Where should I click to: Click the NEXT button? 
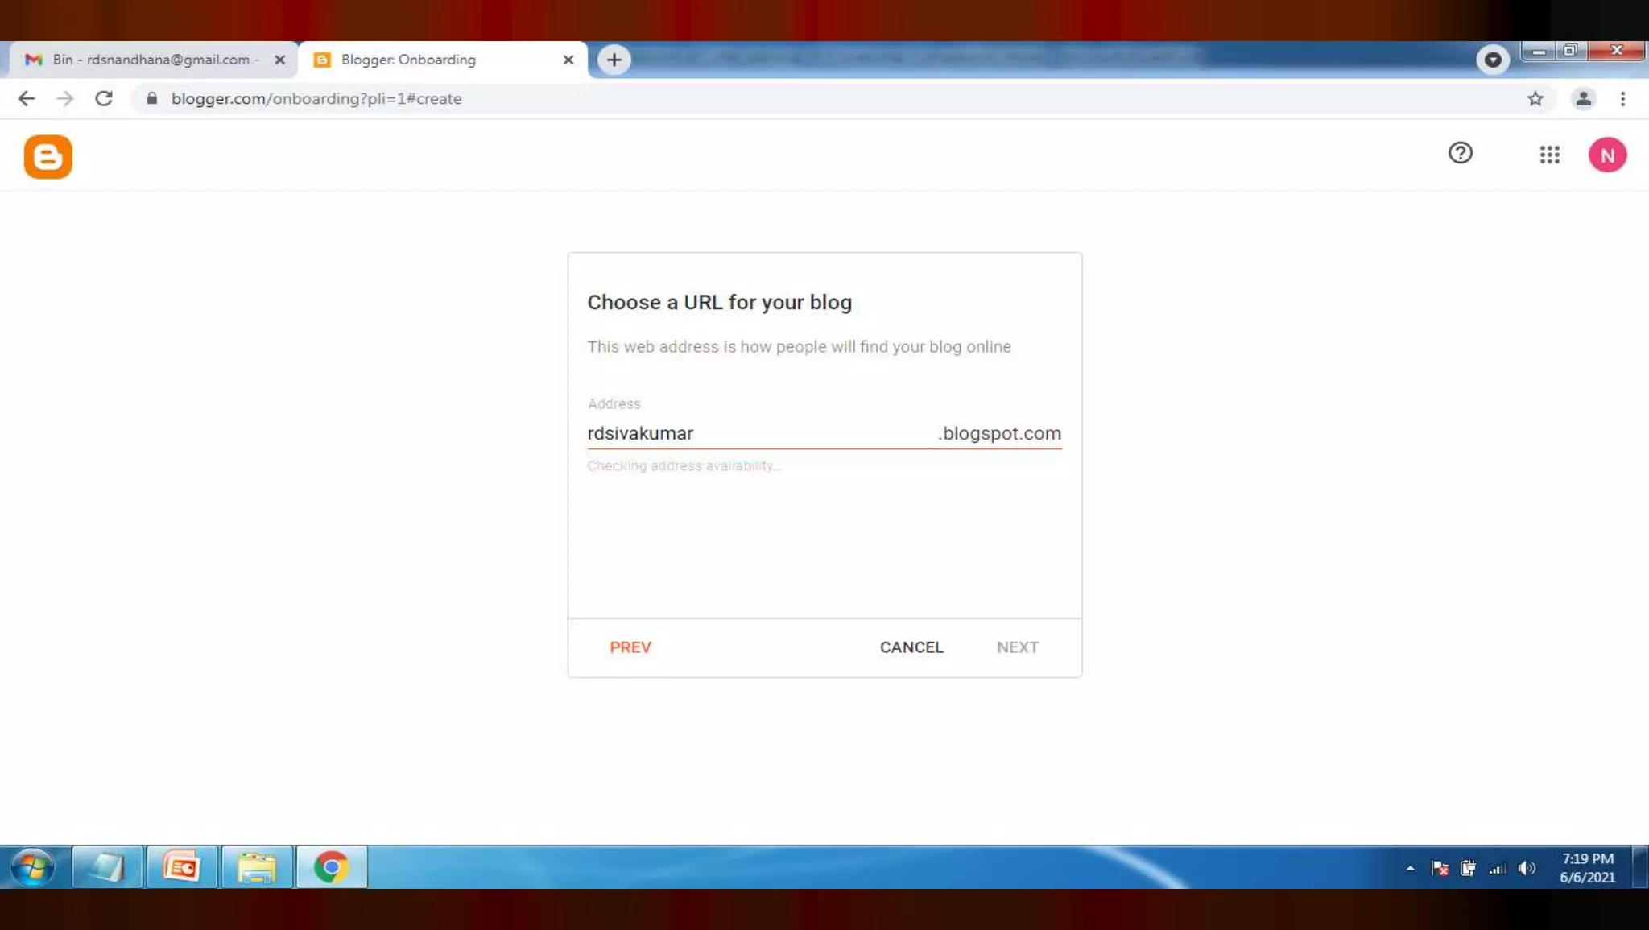1017,647
